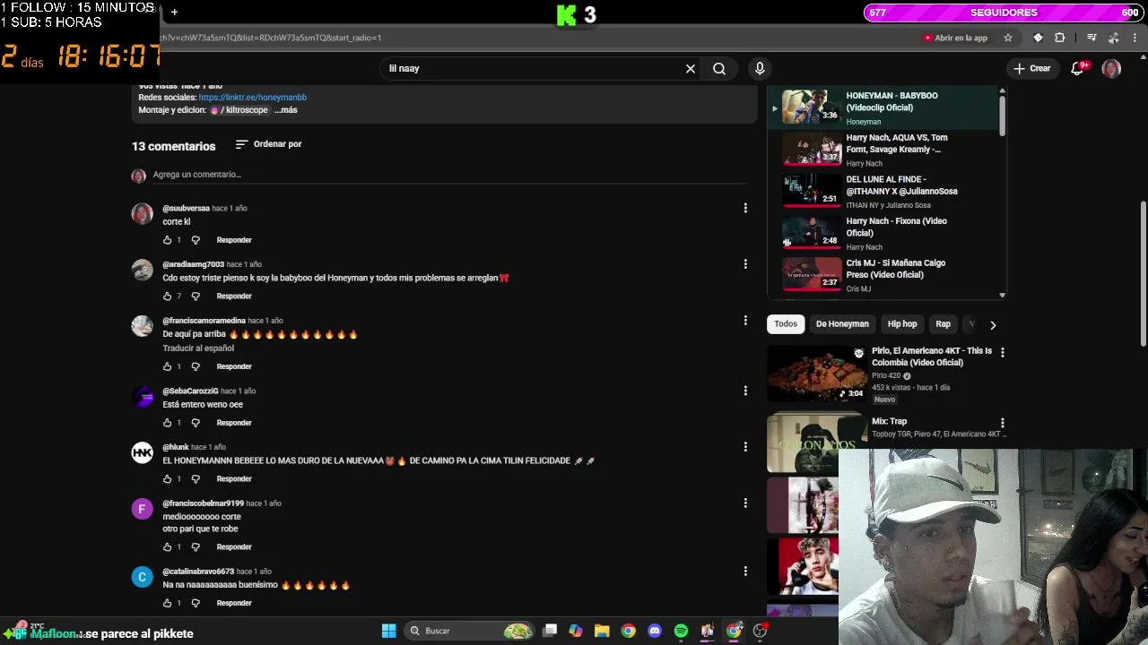Screen dimensions: 1148x645
Task: Open options for Mix: Trap playlist
Action: pos(1003,423)
